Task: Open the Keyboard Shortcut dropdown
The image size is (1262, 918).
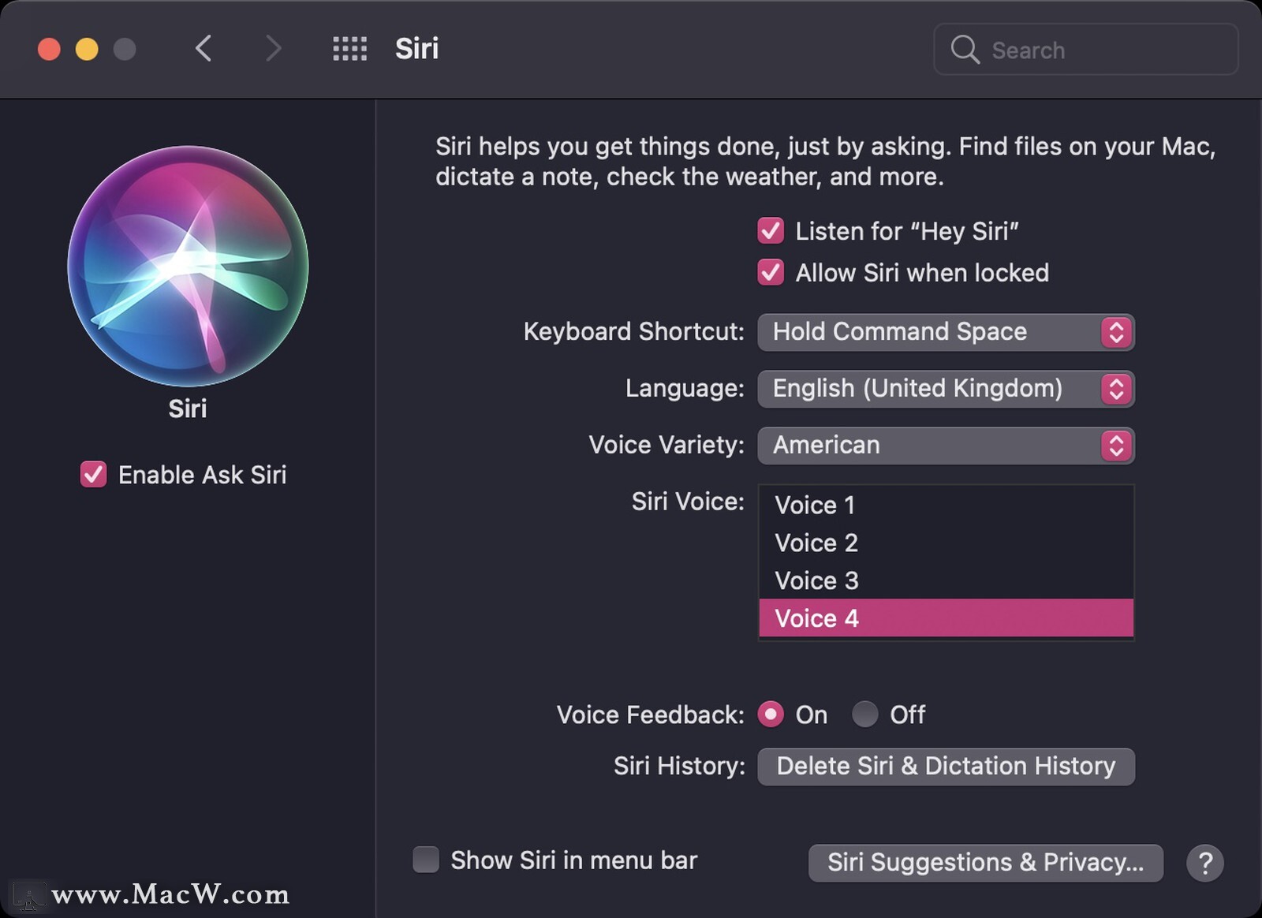Action: click(x=946, y=332)
